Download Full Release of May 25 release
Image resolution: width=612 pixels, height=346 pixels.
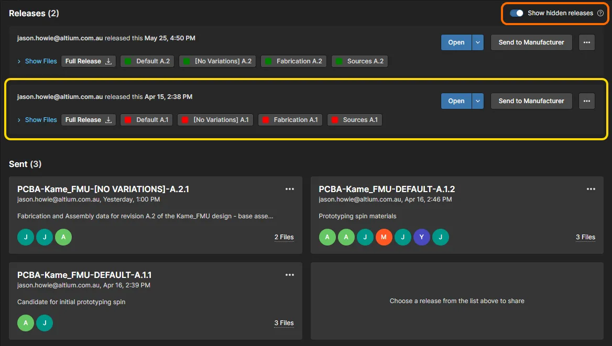click(88, 61)
